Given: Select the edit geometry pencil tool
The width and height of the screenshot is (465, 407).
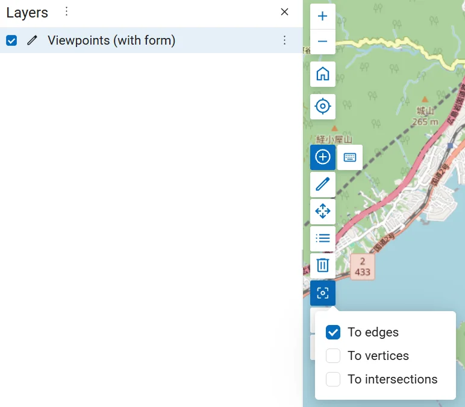Looking at the screenshot, I should (323, 184).
